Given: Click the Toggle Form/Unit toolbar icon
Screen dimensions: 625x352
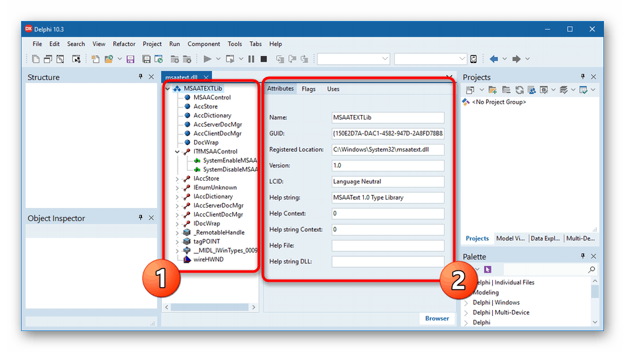Looking at the screenshot, I should [x=60, y=59].
